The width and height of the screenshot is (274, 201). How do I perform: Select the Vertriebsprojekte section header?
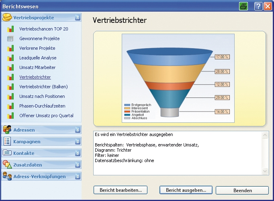(x=41, y=18)
